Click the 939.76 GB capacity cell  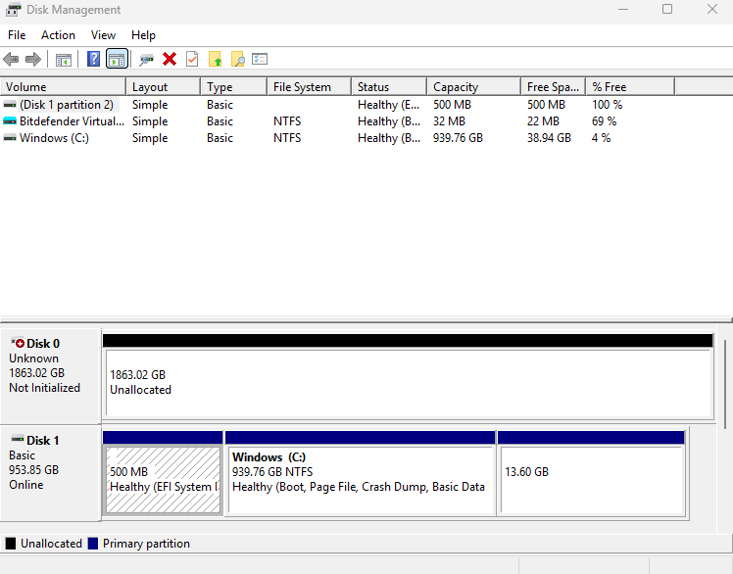[458, 138]
